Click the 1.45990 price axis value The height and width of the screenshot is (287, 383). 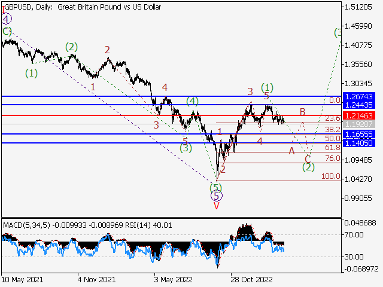[x=358, y=26]
